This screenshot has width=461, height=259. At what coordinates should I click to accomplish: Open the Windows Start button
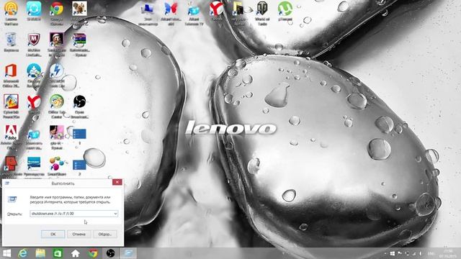pyautogui.click(x=6, y=253)
